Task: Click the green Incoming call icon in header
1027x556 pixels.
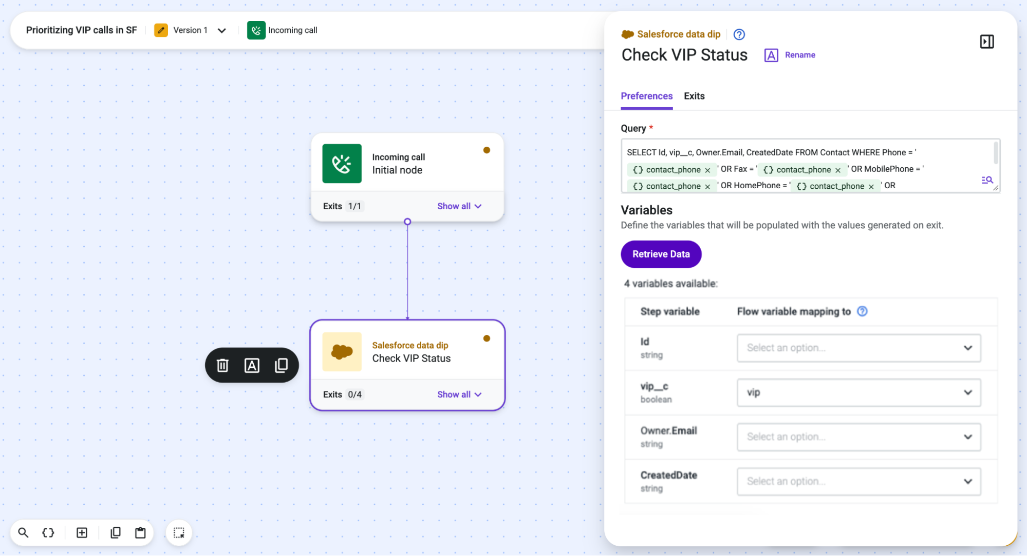Action: coord(256,30)
